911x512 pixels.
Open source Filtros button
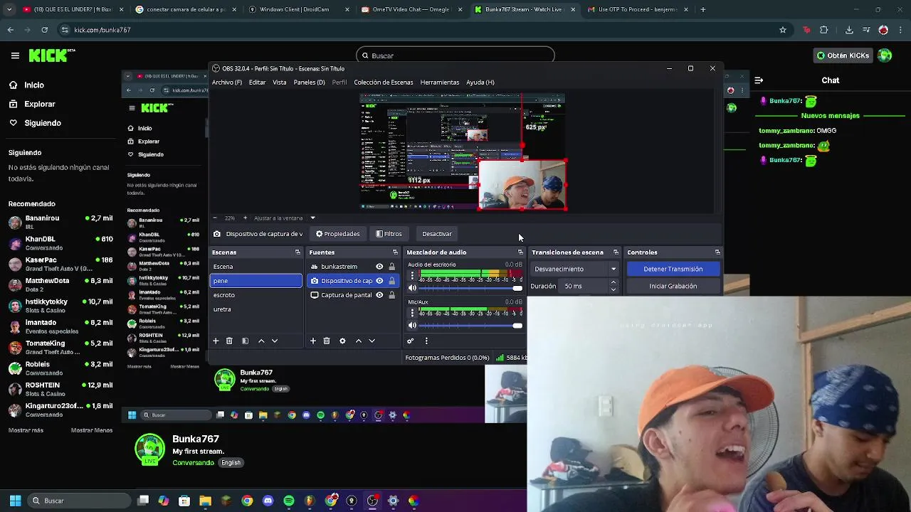tap(389, 234)
